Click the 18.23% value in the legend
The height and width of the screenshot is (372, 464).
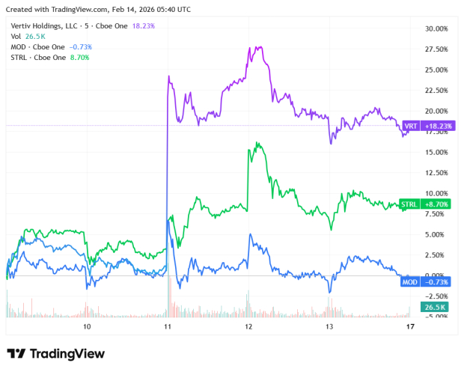coord(145,25)
